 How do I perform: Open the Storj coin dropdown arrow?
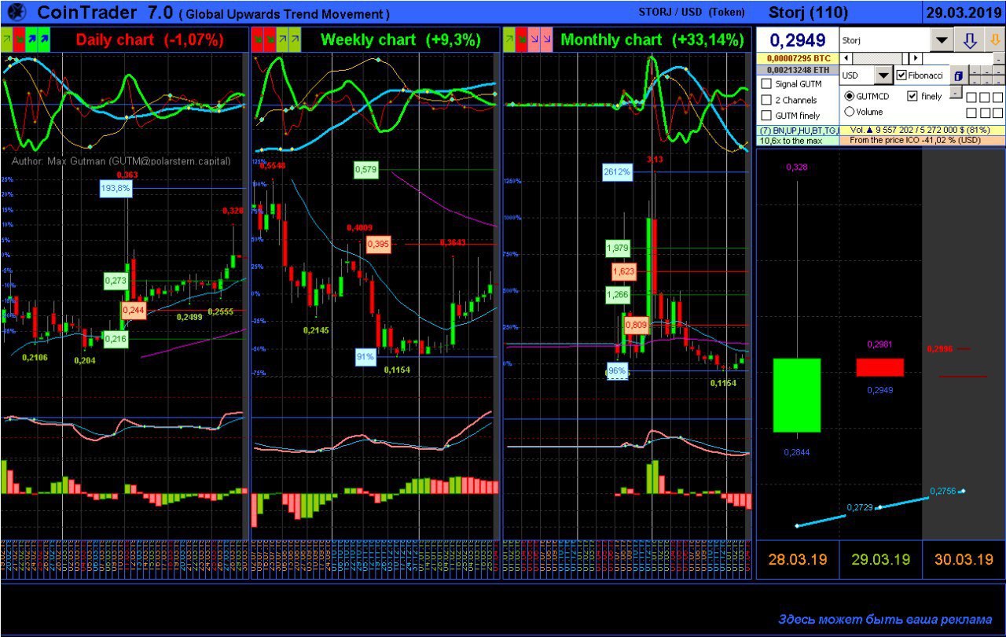click(942, 39)
